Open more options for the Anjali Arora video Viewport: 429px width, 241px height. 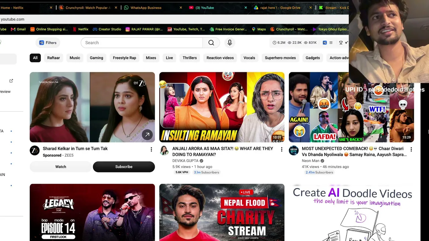(282, 149)
